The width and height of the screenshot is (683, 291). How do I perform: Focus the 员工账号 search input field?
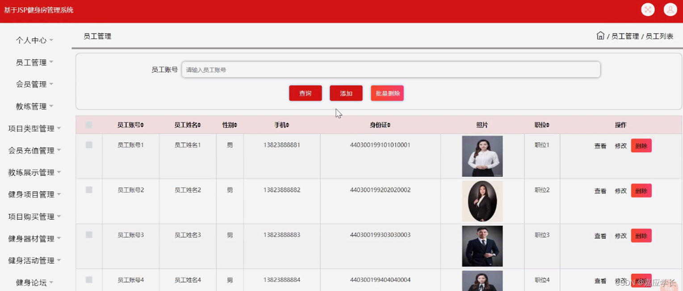pyautogui.click(x=391, y=70)
